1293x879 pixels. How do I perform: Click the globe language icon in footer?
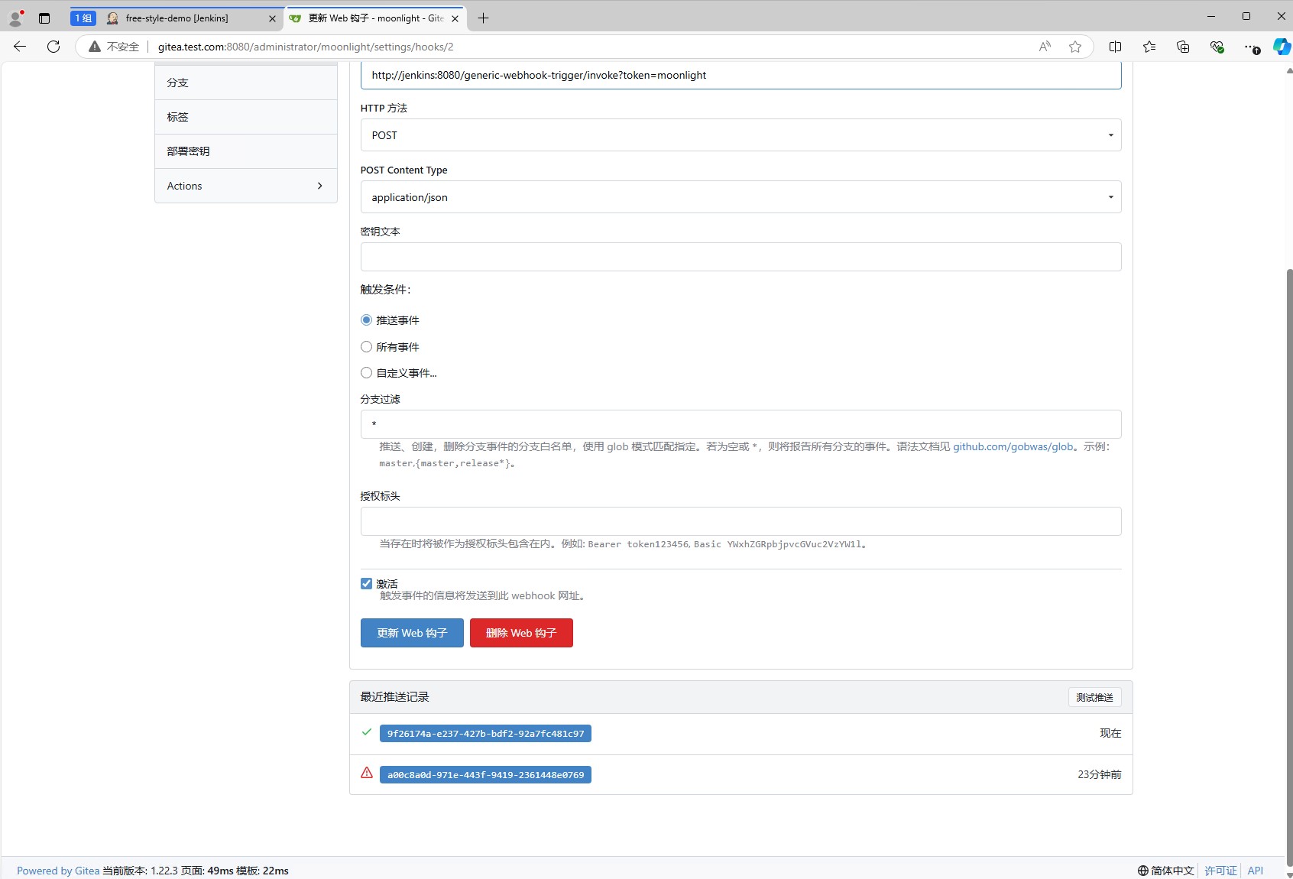coord(1143,871)
